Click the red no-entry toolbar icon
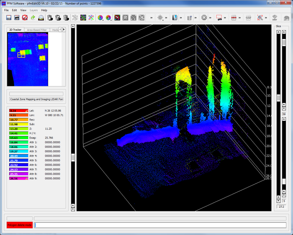The height and width of the screenshot is (235, 293). pyautogui.click(x=25, y=18)
